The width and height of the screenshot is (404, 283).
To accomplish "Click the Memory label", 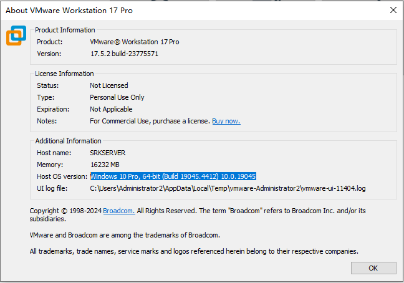I will pos(50,165).
